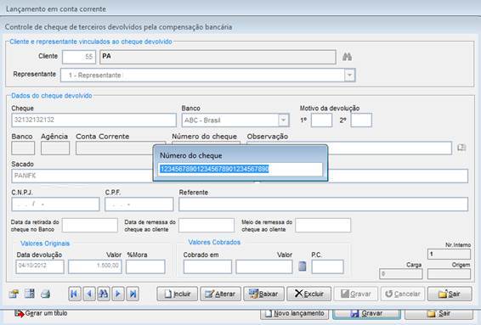Click the bottom Gravar button in Lançamento window

(367, 314)
